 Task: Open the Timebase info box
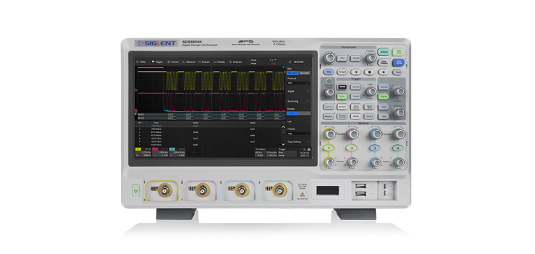[265, 153]
